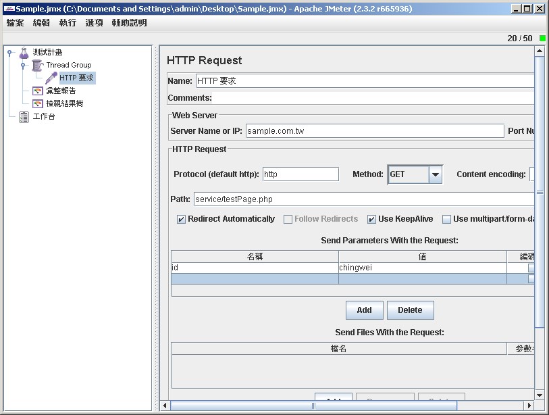Enable Use multipart/form-data checkbox
The height and width of the screenshot is (415, 549).
[446, 220]
